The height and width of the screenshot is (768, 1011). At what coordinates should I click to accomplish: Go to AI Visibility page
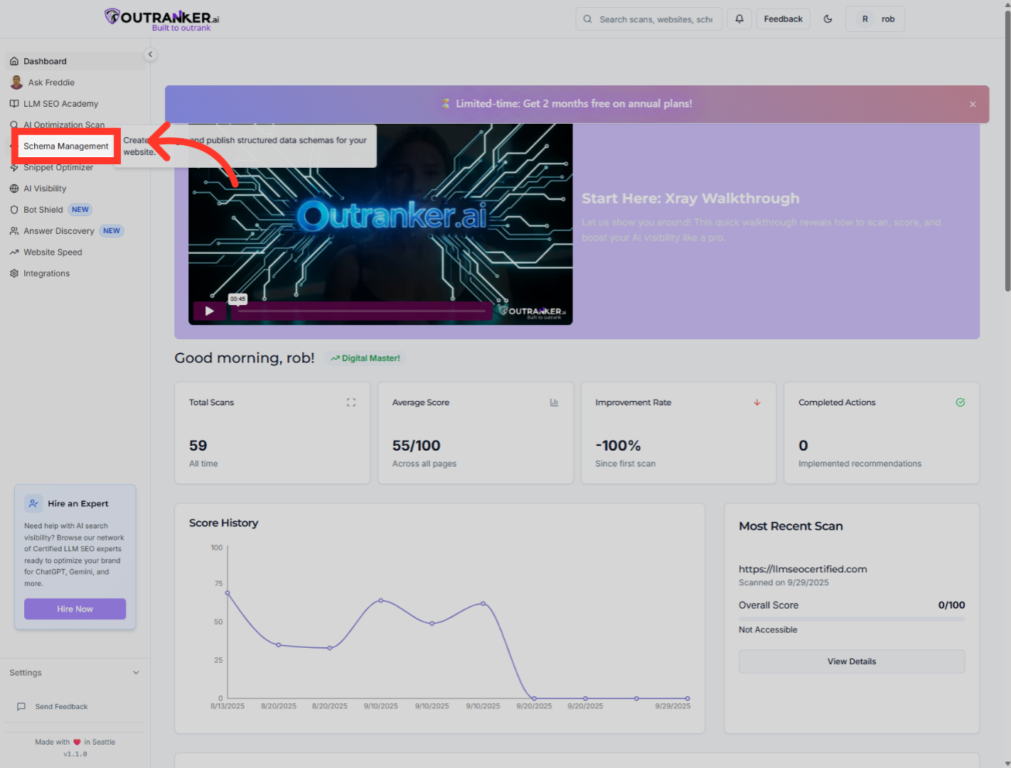(45, 188)
